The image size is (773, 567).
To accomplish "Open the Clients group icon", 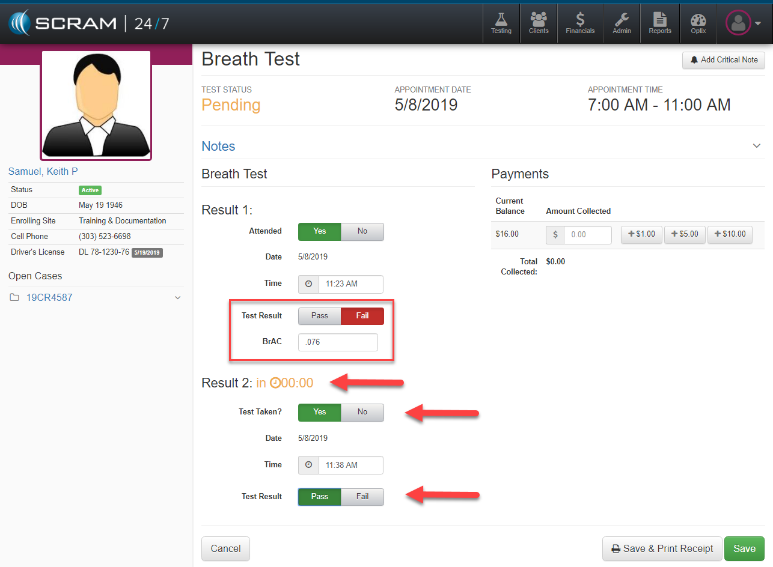I will 539,23.
